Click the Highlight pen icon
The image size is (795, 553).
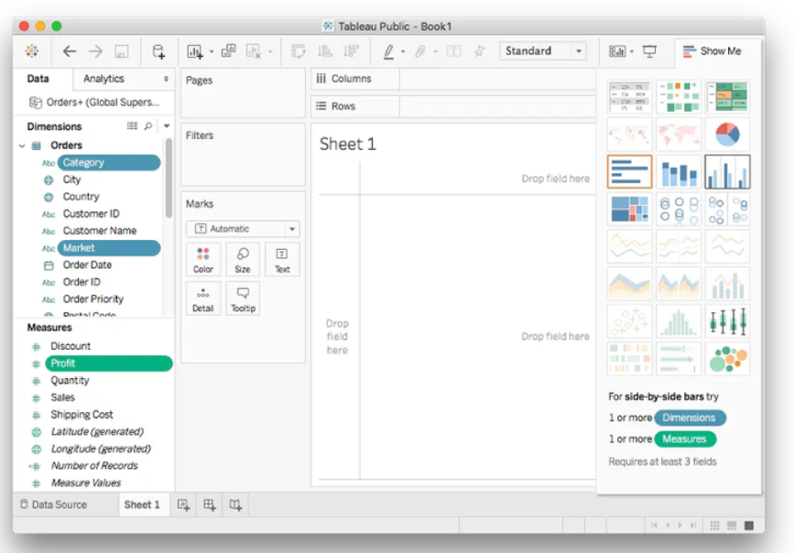point(388,51)
